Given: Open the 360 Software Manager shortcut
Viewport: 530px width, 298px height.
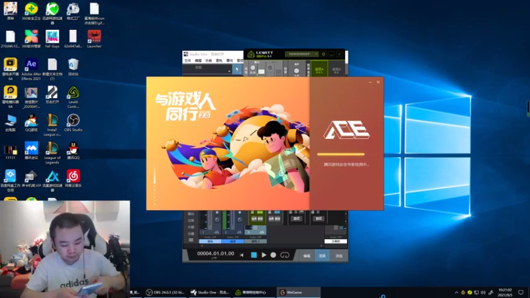Looking at the screenshot, I should [31, 38].
